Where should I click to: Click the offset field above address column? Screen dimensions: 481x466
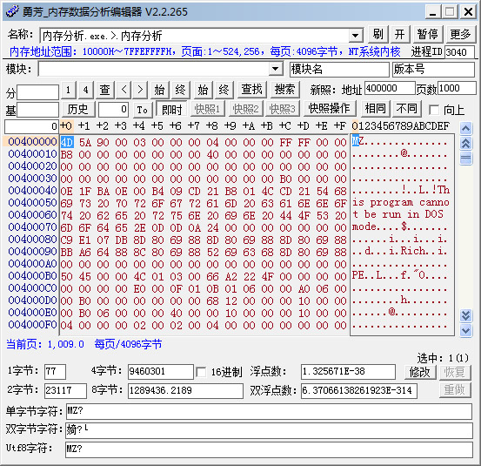(31, 126)
